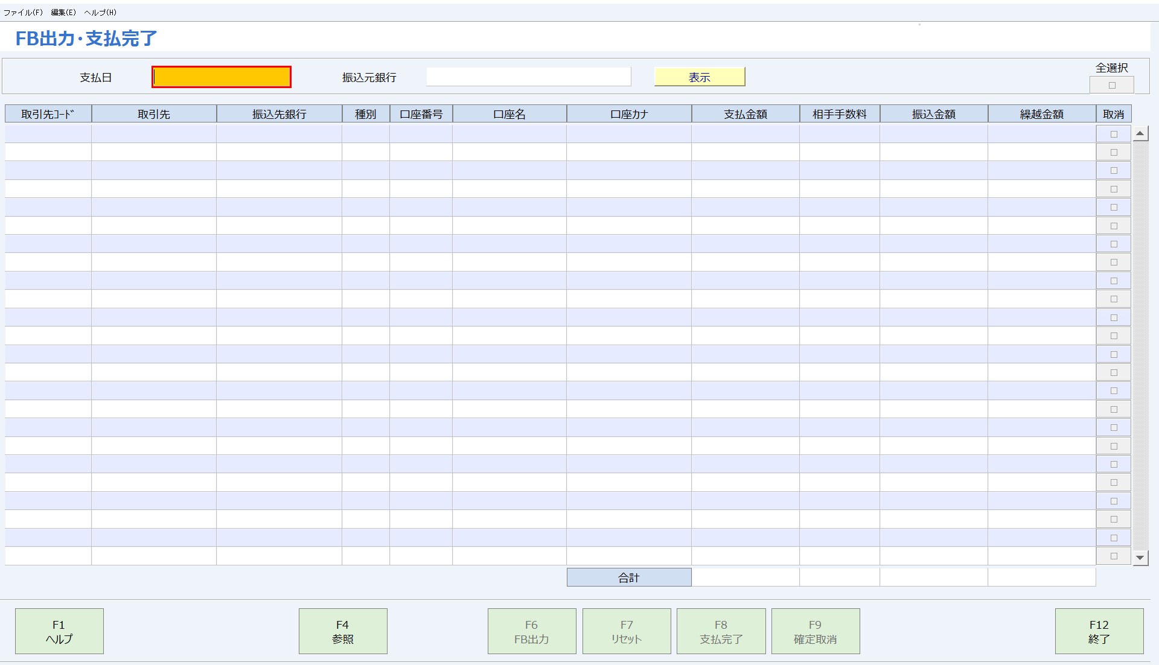
Task: Click the F6 FB出力 output button
Action: [531, 631]
